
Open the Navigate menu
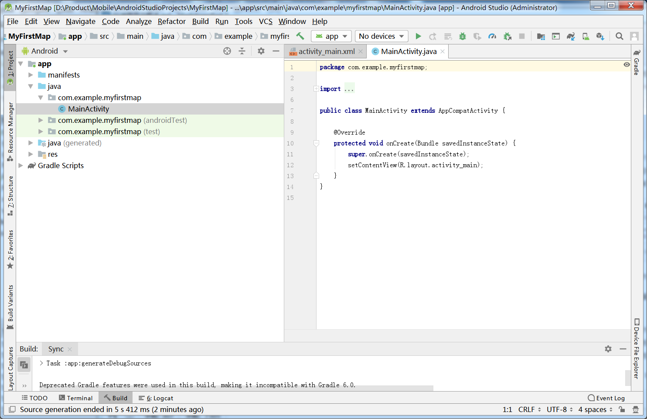point(81,21)
